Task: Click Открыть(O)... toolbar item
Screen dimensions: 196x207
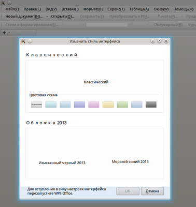Action: [x=63, y=17]
